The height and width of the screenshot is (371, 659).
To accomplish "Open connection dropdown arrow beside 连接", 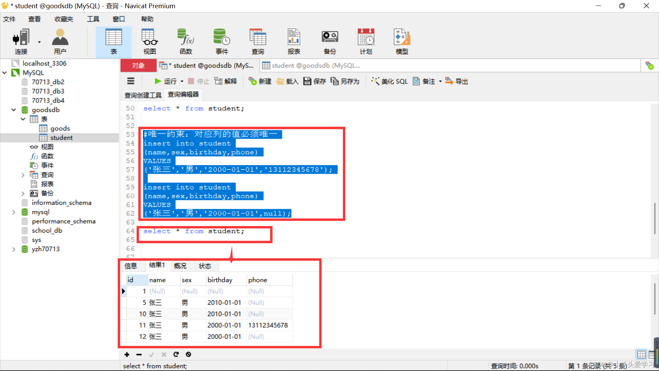I will [x=39, y=42].
